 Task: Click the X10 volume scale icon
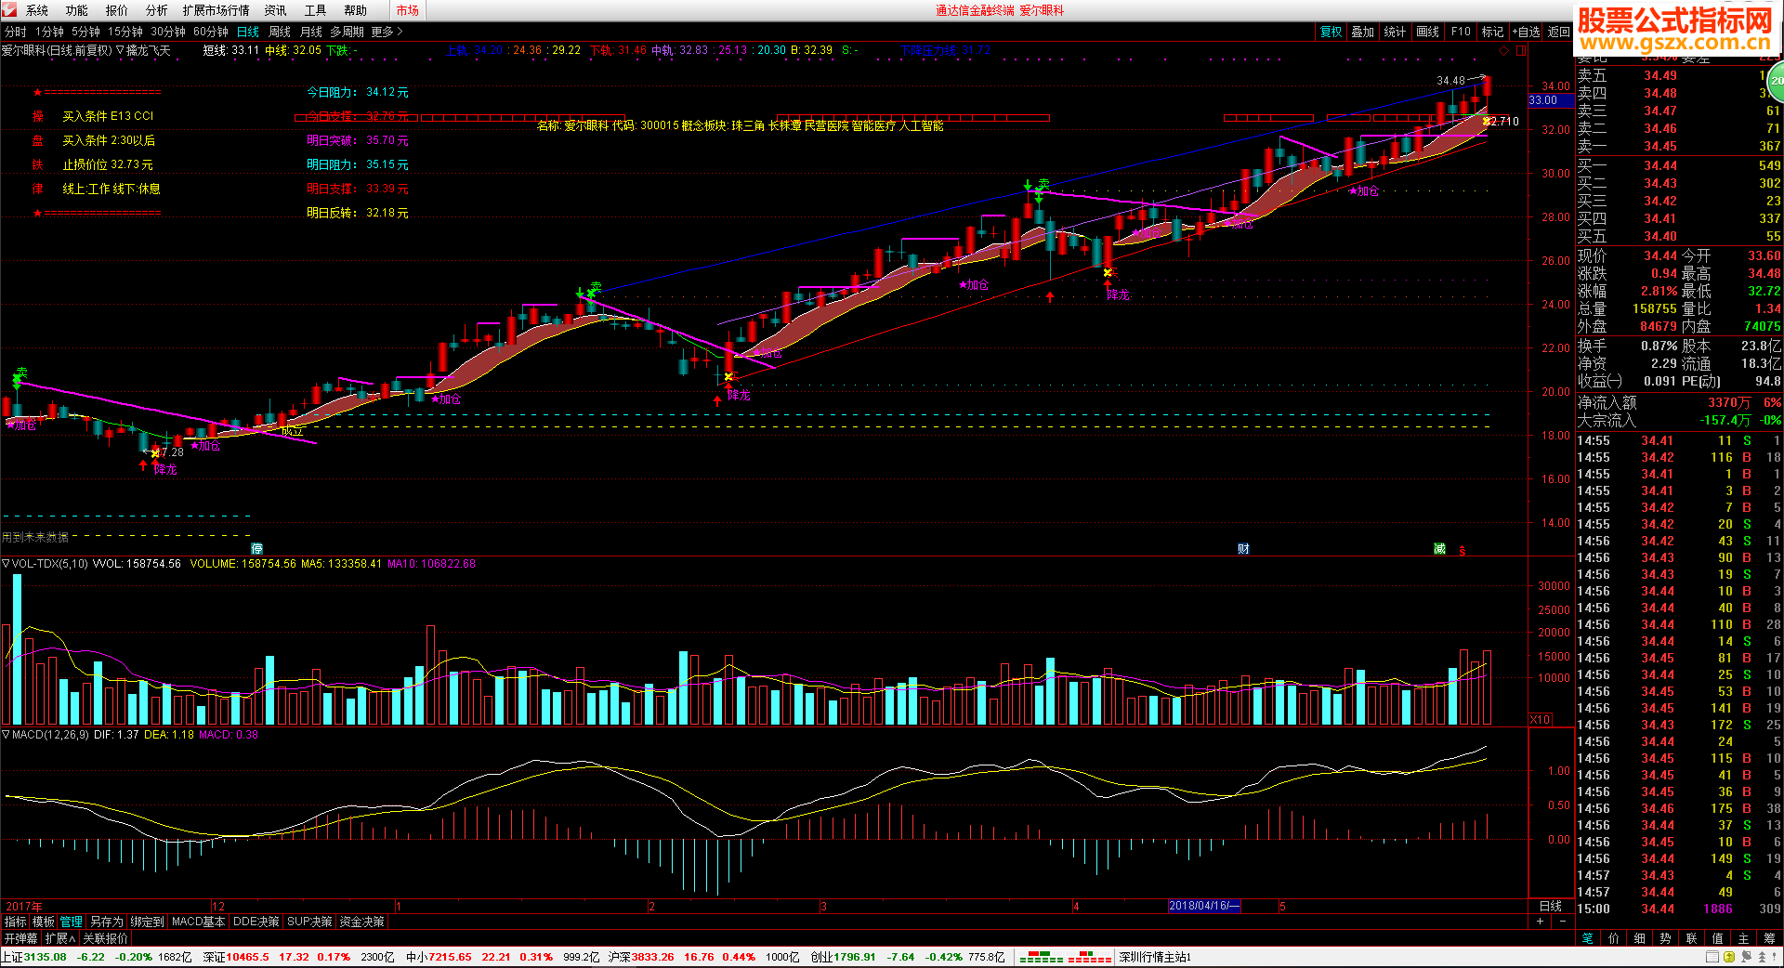(1540, 719)
